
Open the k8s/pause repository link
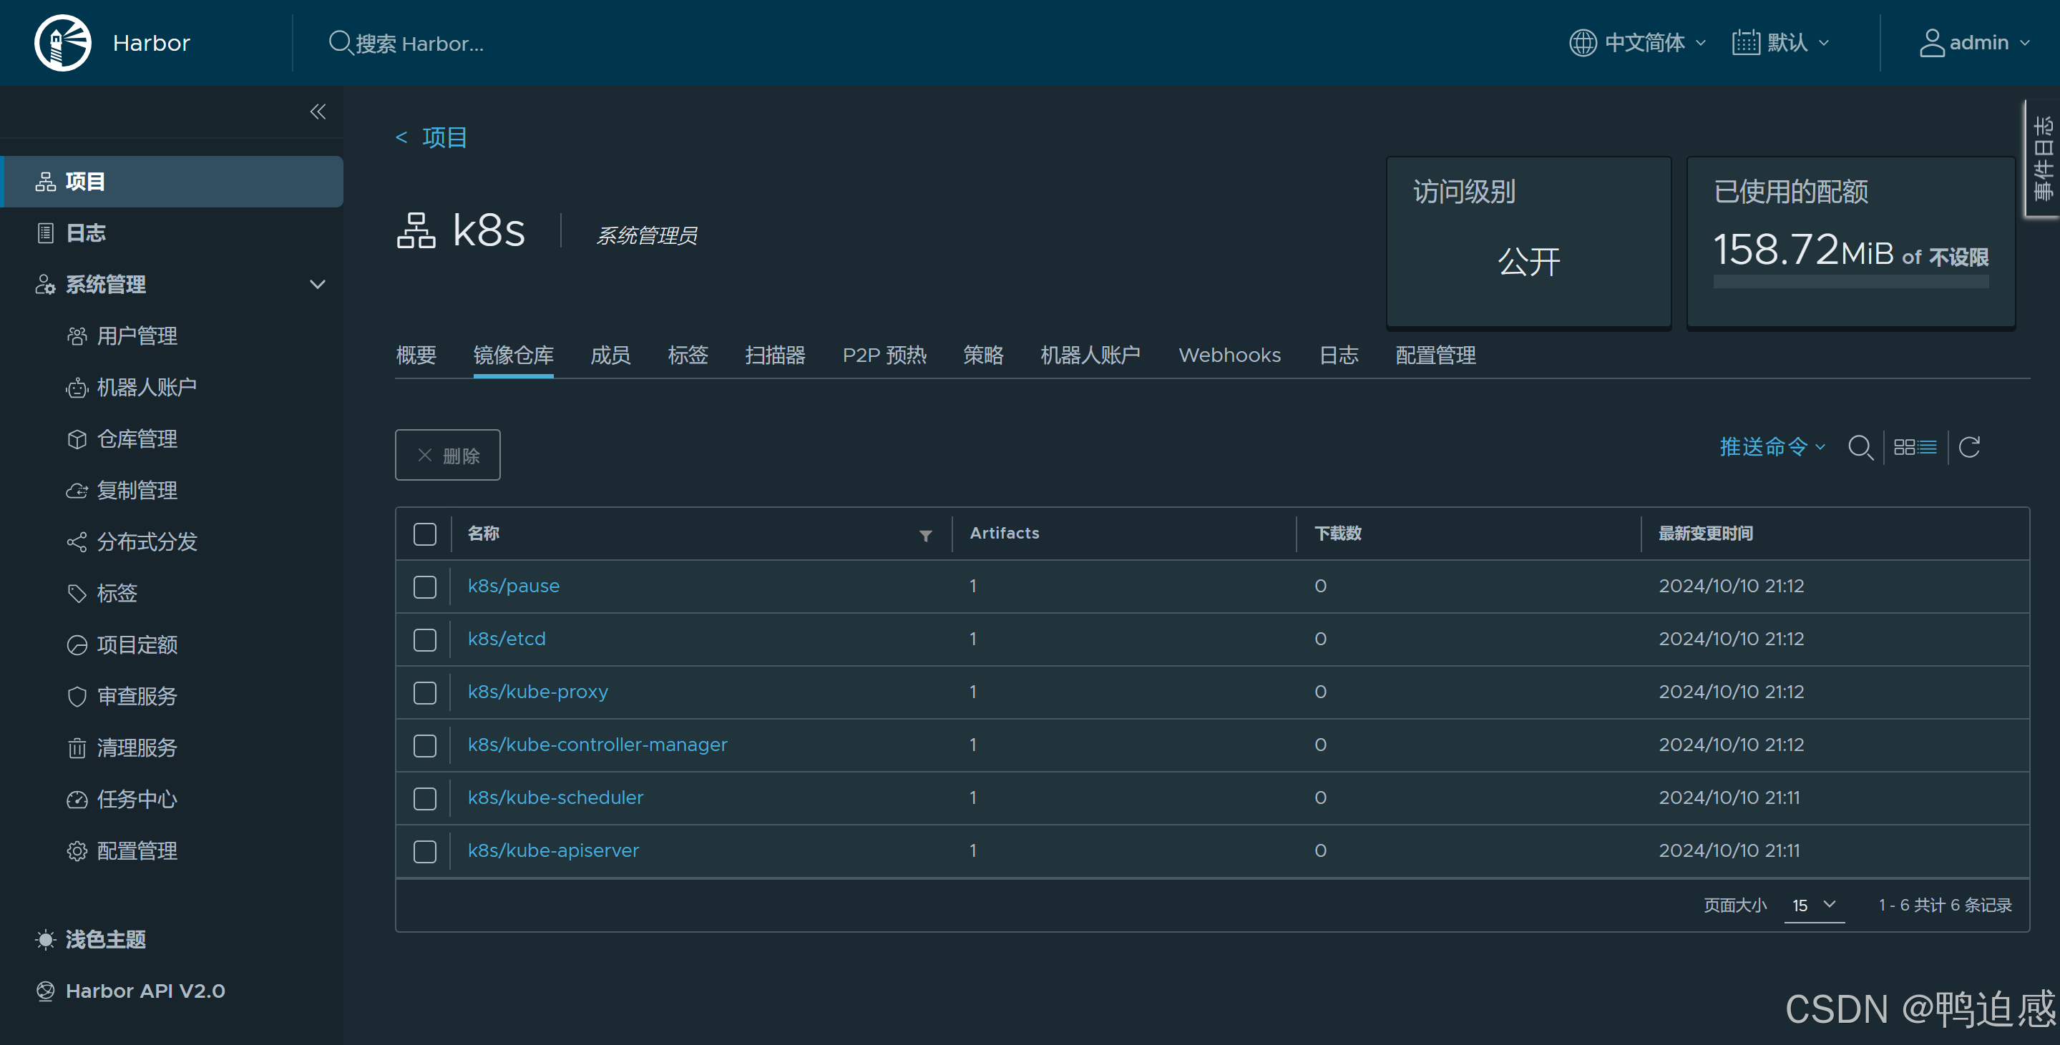click(514, 586)
